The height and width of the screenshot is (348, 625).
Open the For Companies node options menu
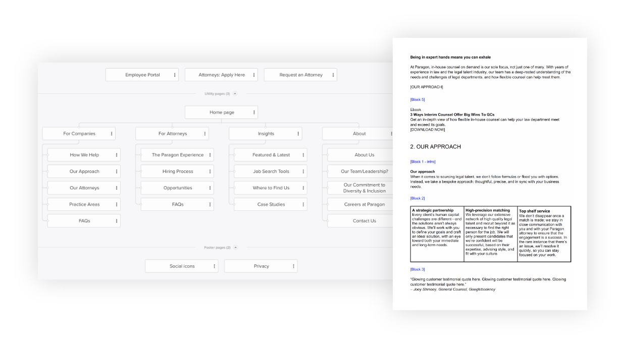point(112,134)
